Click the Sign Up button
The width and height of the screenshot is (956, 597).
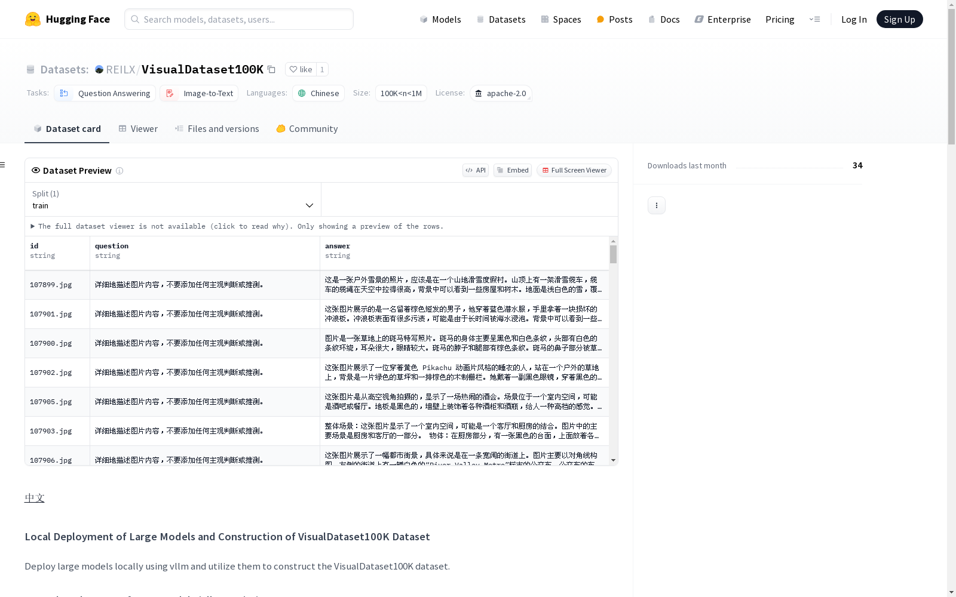tap(899, 19)
